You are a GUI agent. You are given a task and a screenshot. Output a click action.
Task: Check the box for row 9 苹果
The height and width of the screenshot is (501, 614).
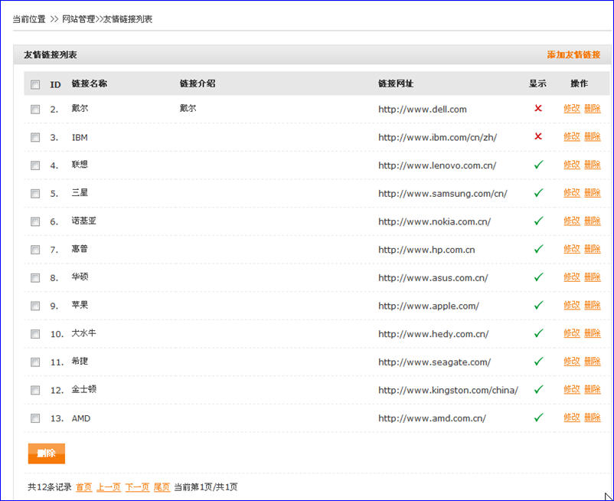(35, 306)
